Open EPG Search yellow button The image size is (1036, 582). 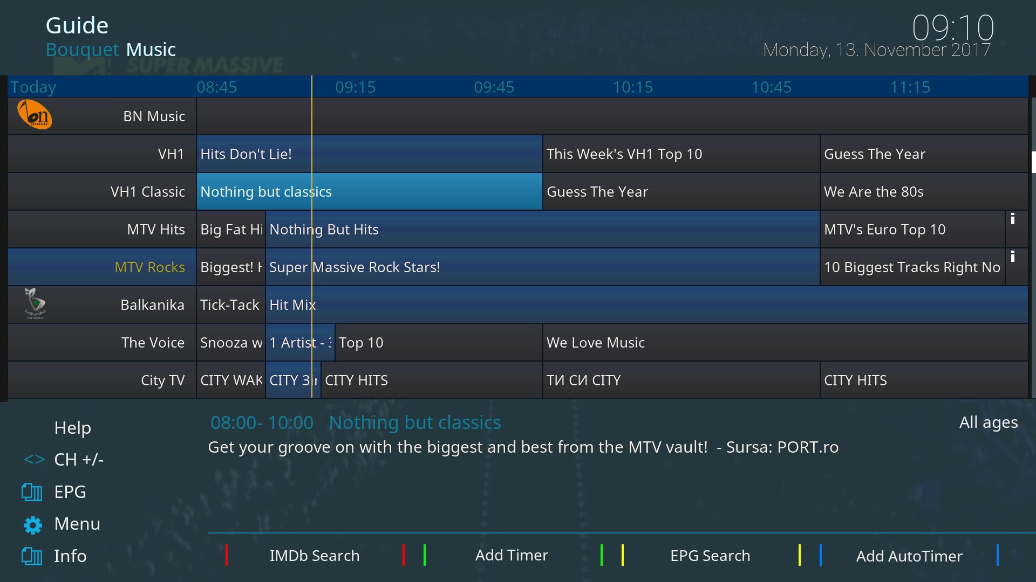(x=710, y=556)
